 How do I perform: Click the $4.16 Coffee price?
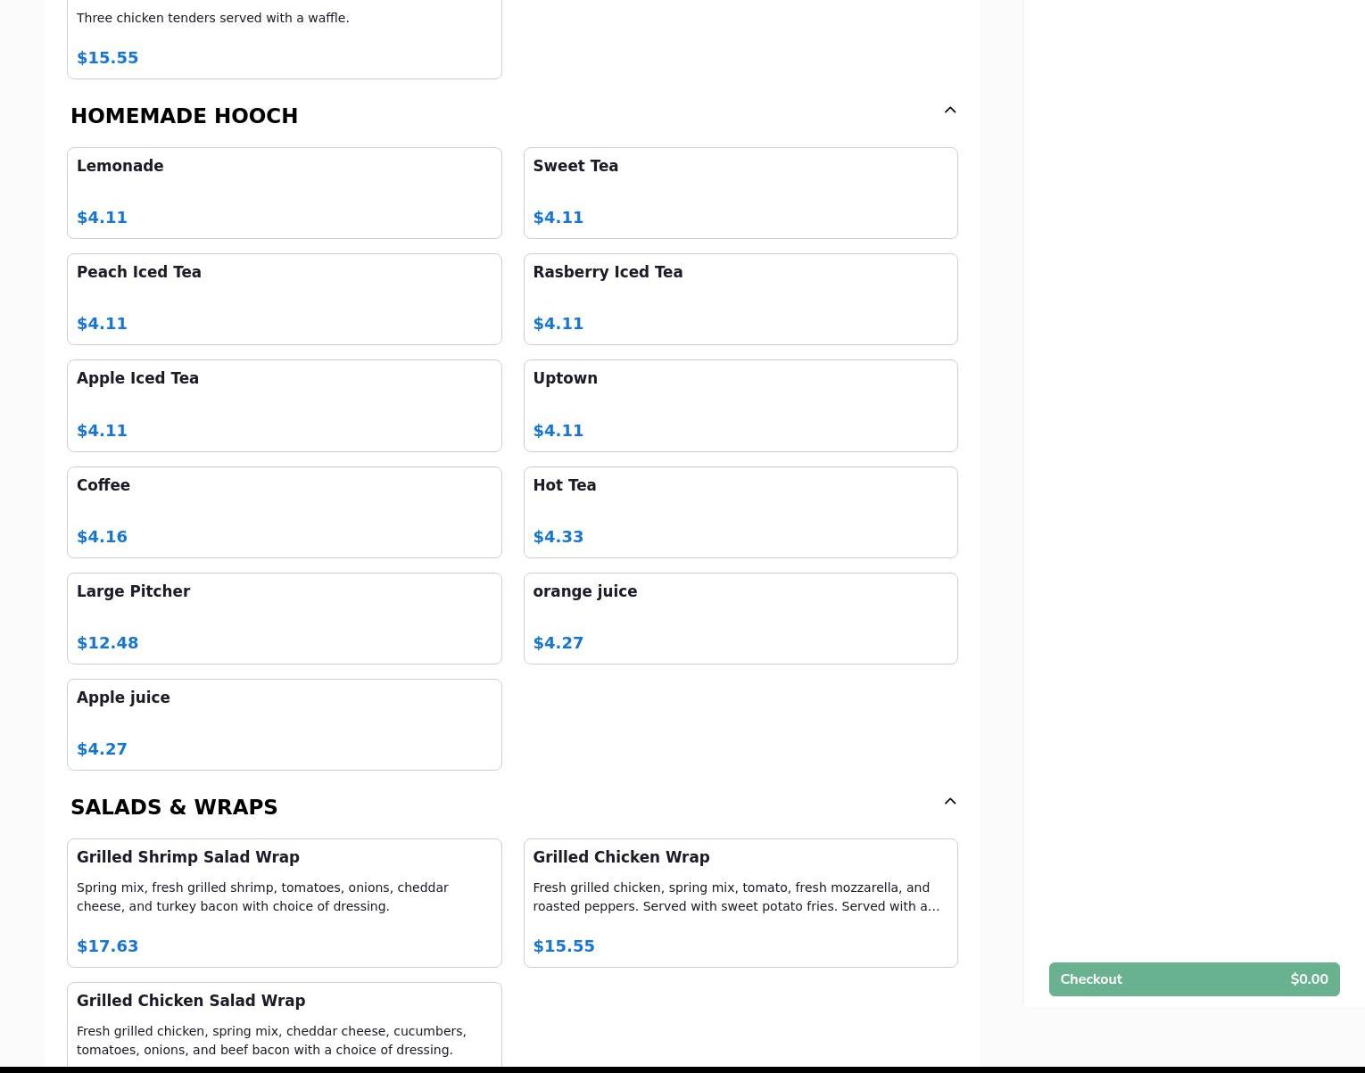(x=103, y=537)
